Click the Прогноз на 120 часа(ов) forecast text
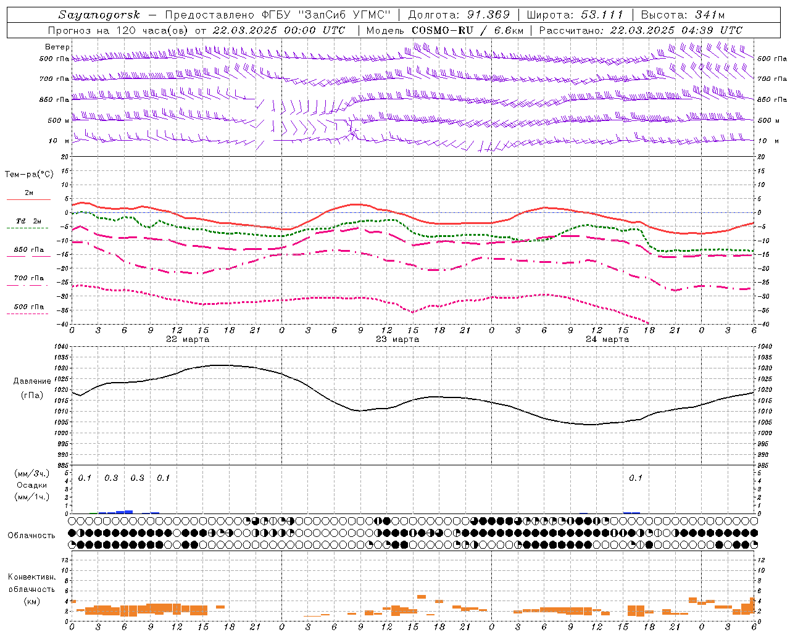This screenshot has height=632, width=790. pyautogui.click(x=118, y=30)
